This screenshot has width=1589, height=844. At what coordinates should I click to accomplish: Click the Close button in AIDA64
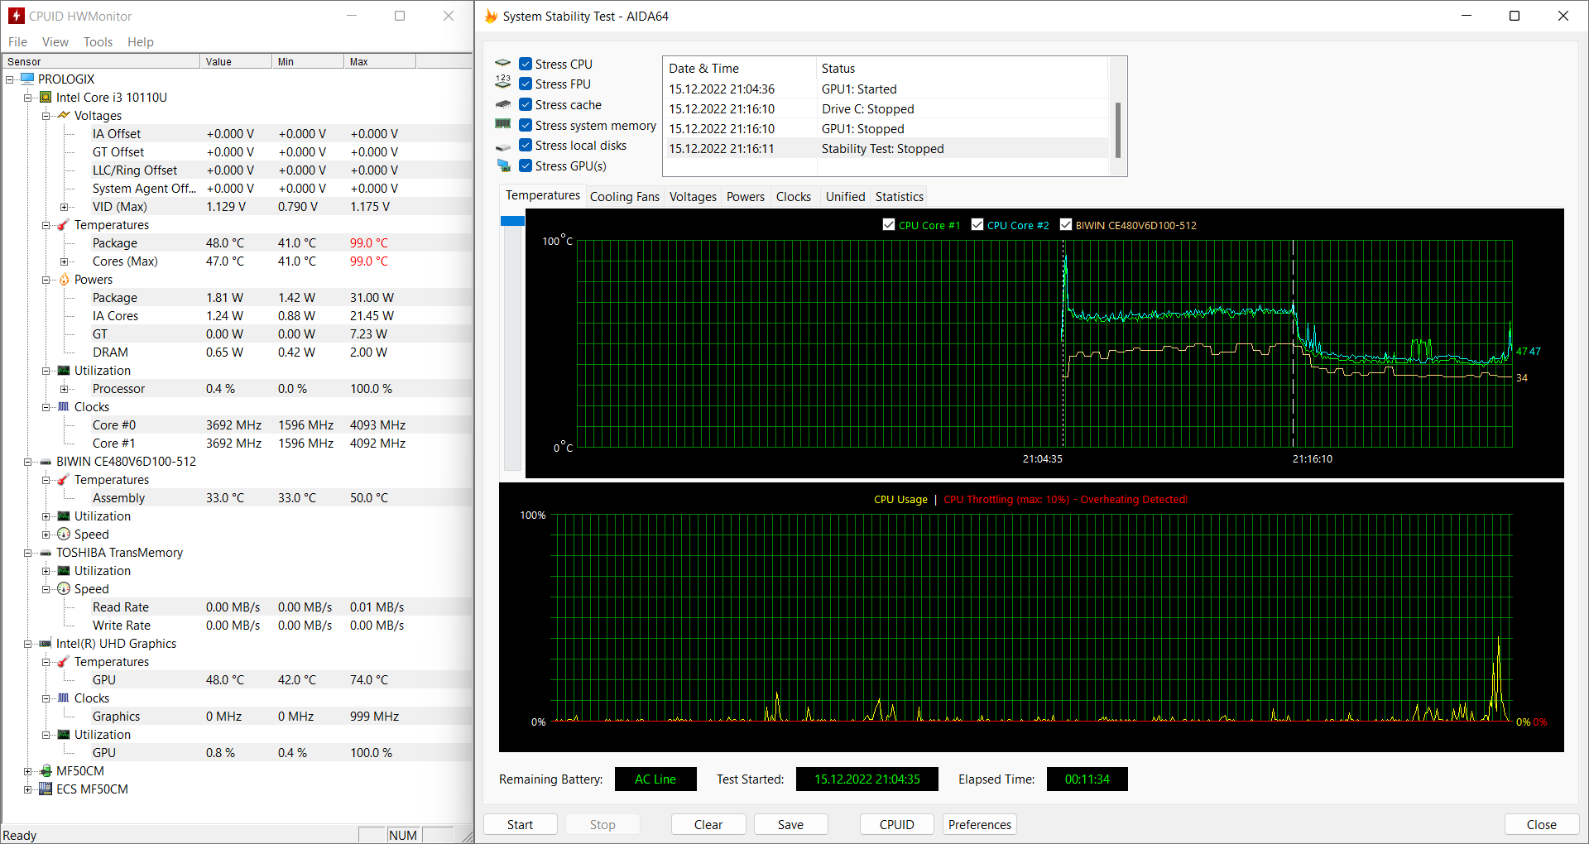click(1542, 824)
